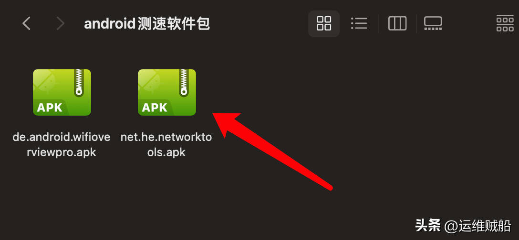Switch to list view
The height and width of the screenshot is (240, 519).
tap(359, 23)
